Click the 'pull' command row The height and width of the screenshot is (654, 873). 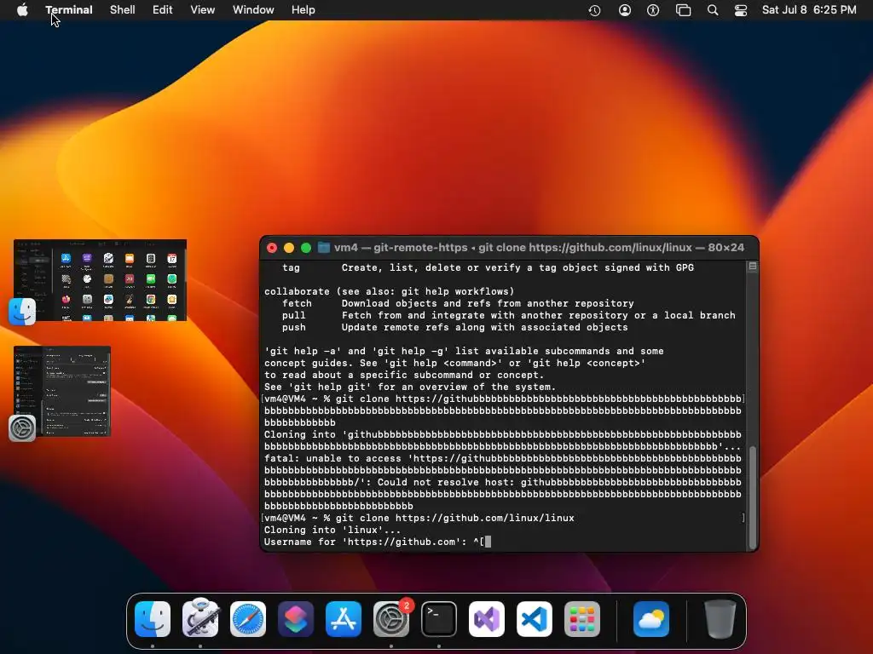tap(508, 315)
